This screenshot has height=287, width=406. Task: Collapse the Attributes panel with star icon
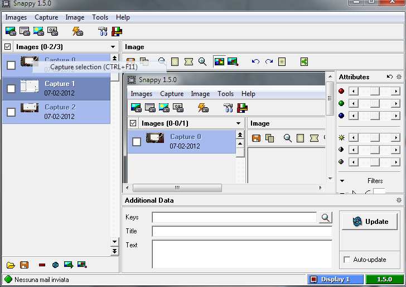click(399, 76)
